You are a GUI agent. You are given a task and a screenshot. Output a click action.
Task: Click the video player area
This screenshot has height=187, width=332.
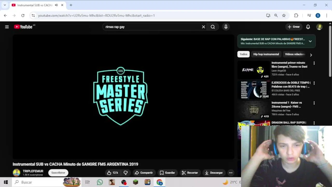pos(123,97)
